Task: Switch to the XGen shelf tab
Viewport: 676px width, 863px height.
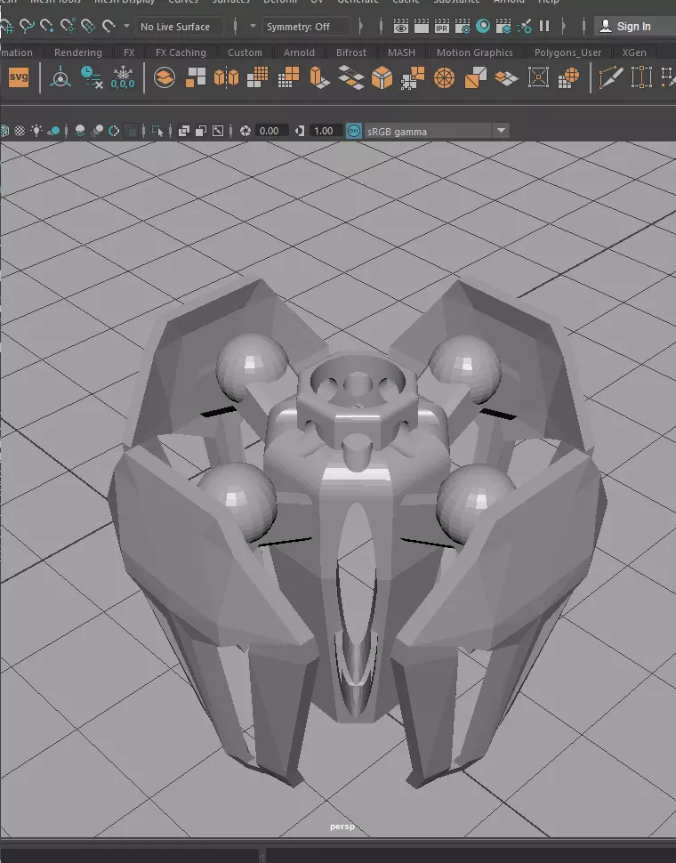Action: pyautogui.click(x=634, y=52)
